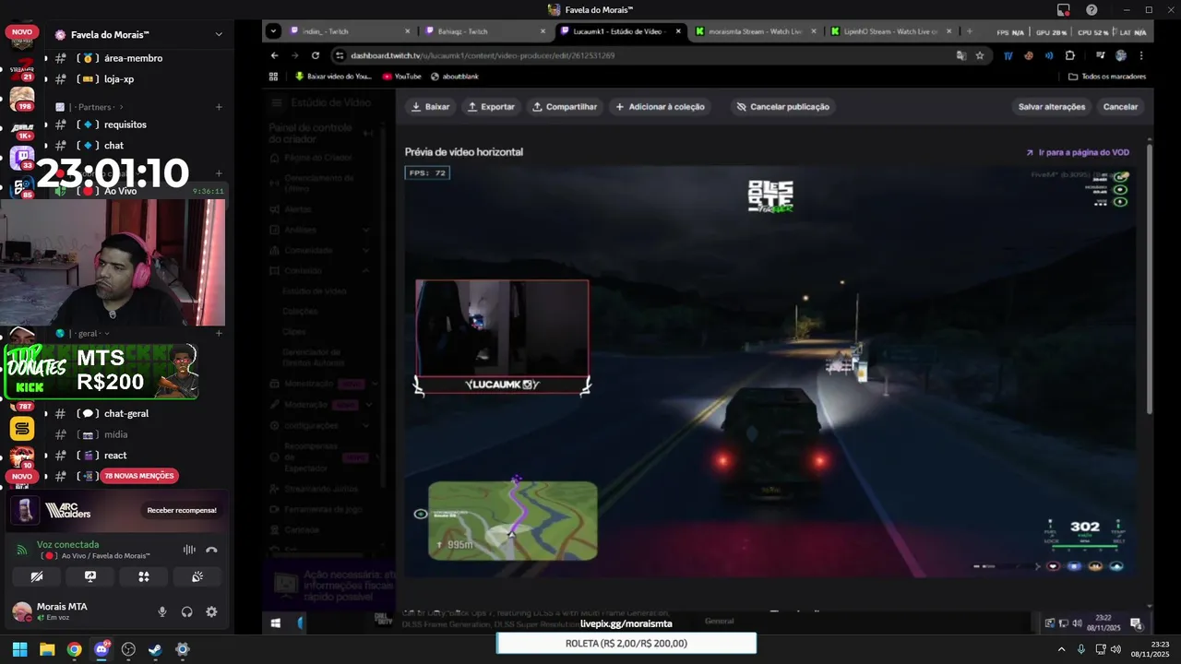
Task: Add a channel to geral category
Action: coord(219,333)
